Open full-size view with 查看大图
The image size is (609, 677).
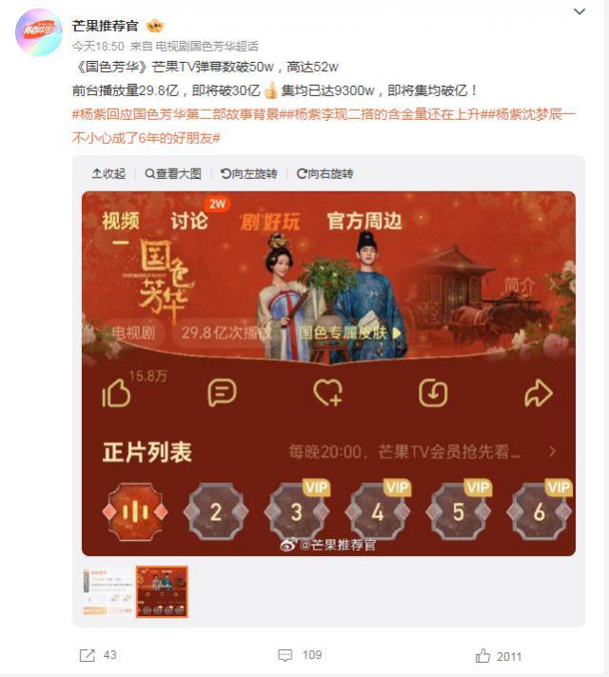pos(173,173)
